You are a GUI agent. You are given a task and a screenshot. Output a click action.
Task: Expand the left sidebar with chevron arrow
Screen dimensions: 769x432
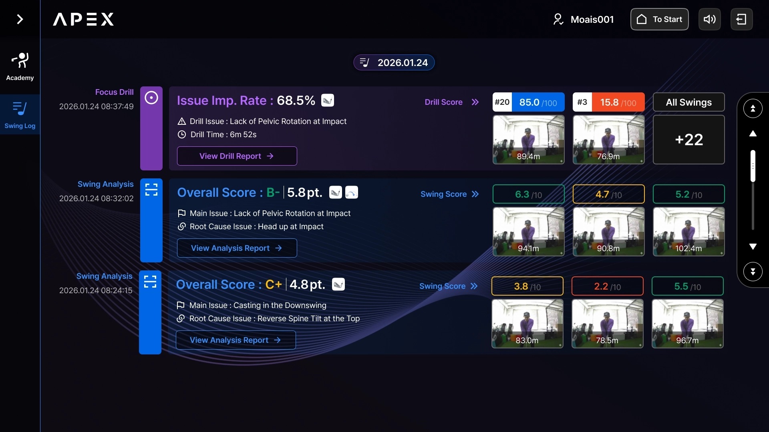(20, 19)
